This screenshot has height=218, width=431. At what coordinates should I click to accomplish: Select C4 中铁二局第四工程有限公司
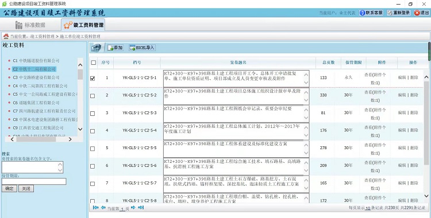40,86
